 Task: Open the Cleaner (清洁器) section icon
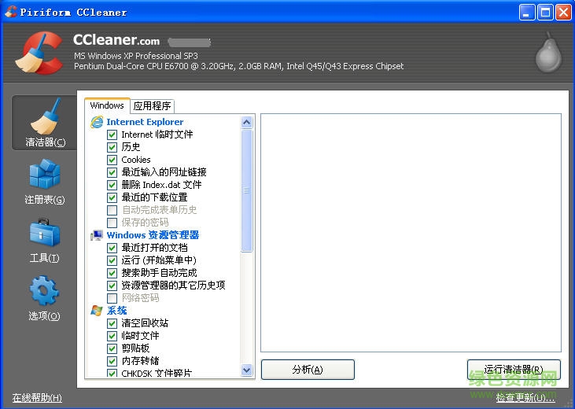[45, 116]
